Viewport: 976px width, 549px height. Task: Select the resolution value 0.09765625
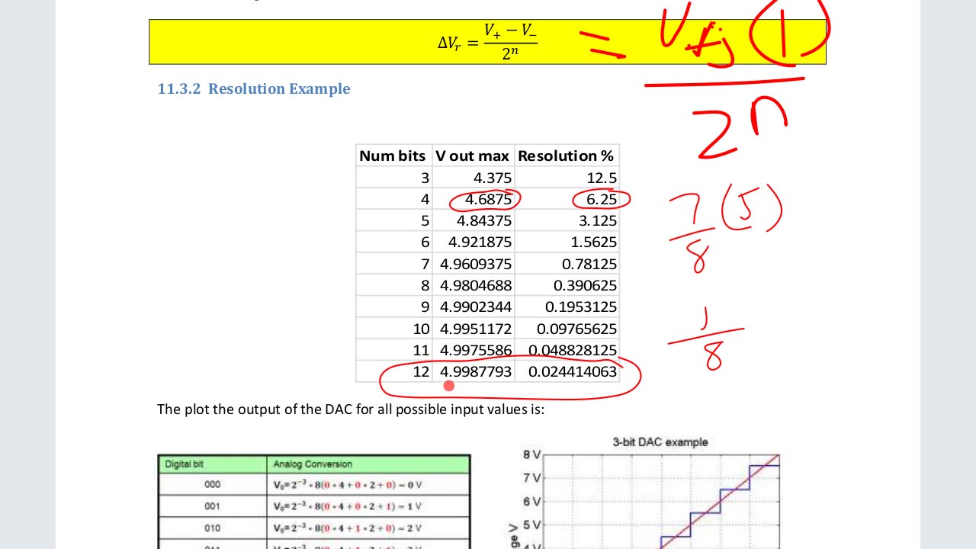(x=577, y=329)
